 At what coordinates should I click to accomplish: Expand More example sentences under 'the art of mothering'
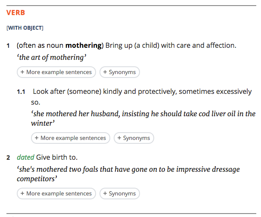[56, 72]
